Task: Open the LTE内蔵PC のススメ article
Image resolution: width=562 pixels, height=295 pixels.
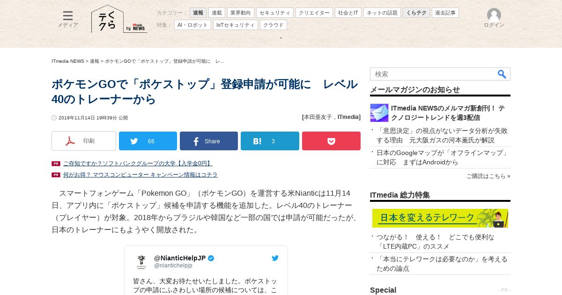Action: coord(436,242)
